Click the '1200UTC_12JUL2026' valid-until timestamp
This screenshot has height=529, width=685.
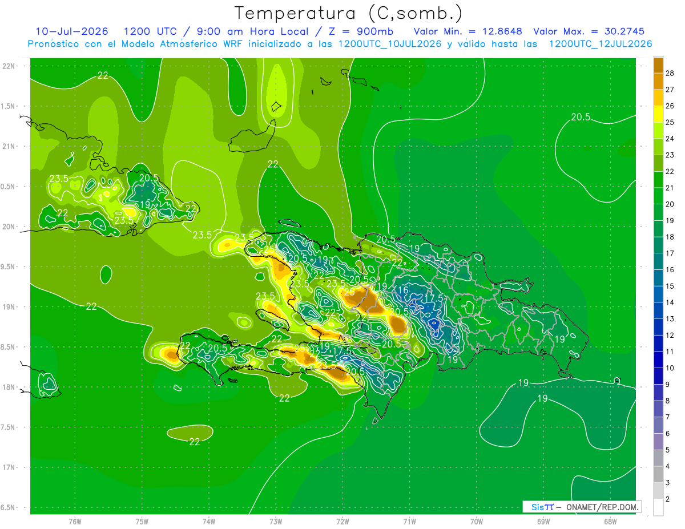coord(600,44)
